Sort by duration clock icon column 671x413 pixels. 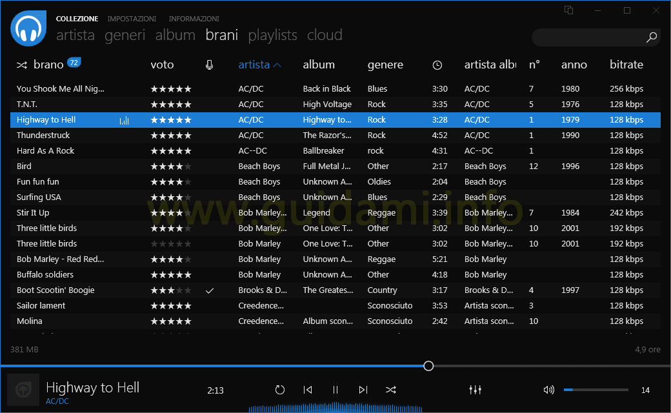(437, 65)
